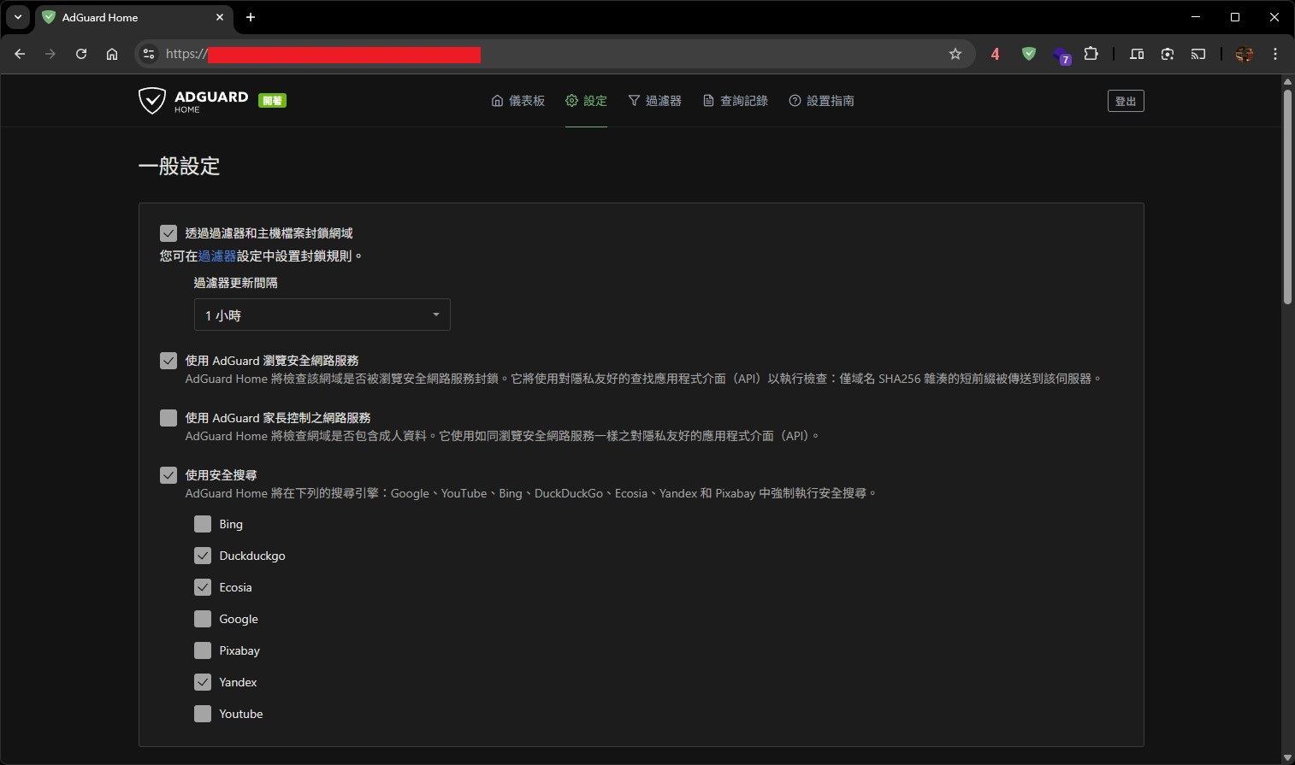Open 過濾器 via the funnel icon
The image size is (1295, 765).
pyautogui.click(x=655, y=100)
